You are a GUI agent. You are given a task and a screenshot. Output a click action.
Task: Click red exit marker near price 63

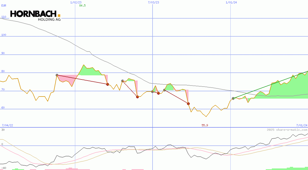[x=188, y=104]
